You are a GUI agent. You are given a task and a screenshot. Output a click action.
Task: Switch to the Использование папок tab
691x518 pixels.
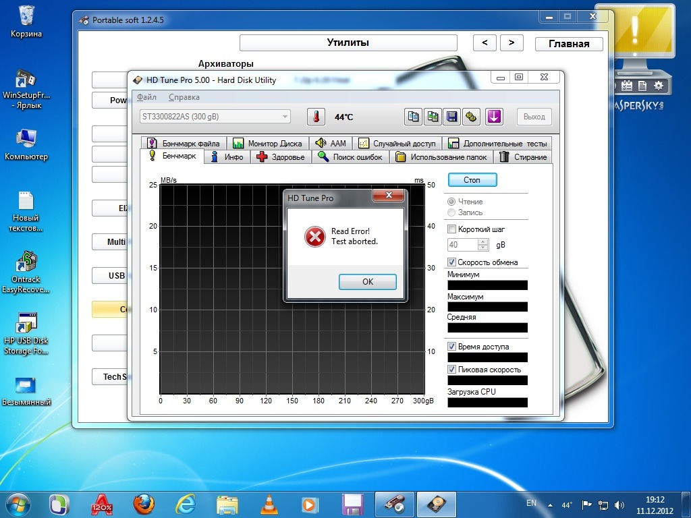[441, 156]
